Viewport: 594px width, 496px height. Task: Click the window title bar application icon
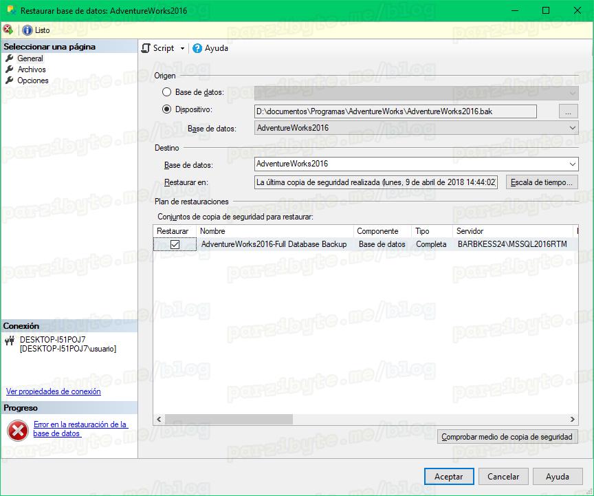click(x=12, y=10)
